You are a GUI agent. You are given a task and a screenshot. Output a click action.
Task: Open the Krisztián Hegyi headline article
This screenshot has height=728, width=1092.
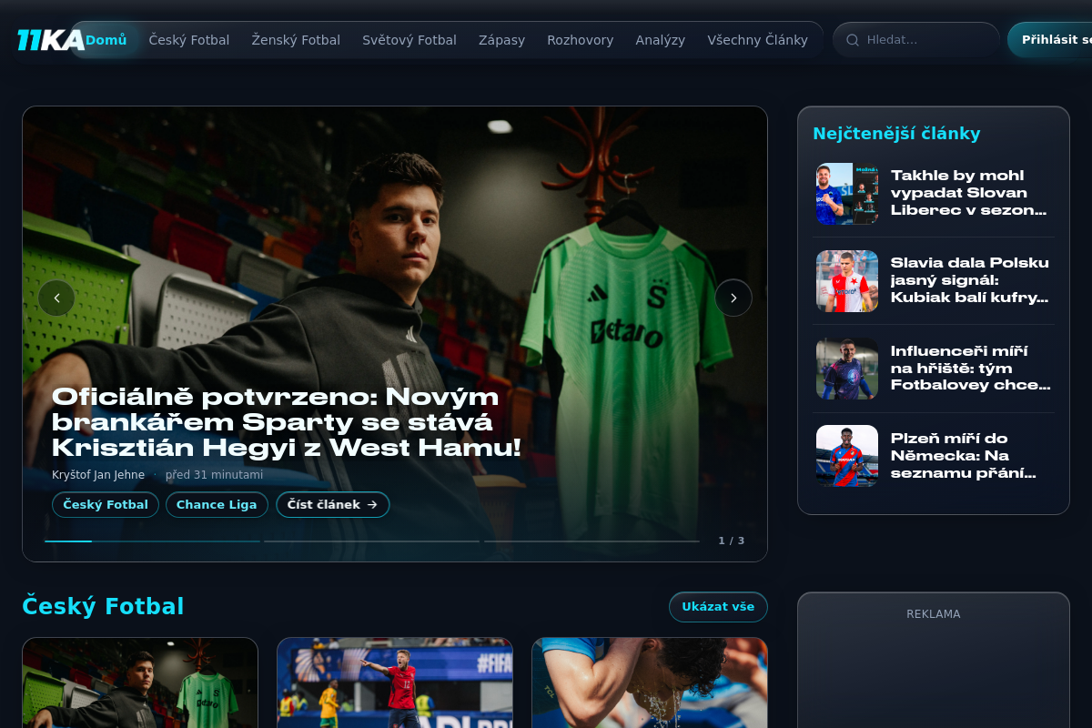coord(287,422)
